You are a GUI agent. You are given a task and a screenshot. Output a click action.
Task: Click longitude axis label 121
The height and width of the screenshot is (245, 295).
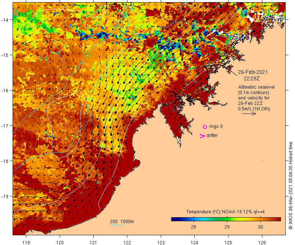93,242
